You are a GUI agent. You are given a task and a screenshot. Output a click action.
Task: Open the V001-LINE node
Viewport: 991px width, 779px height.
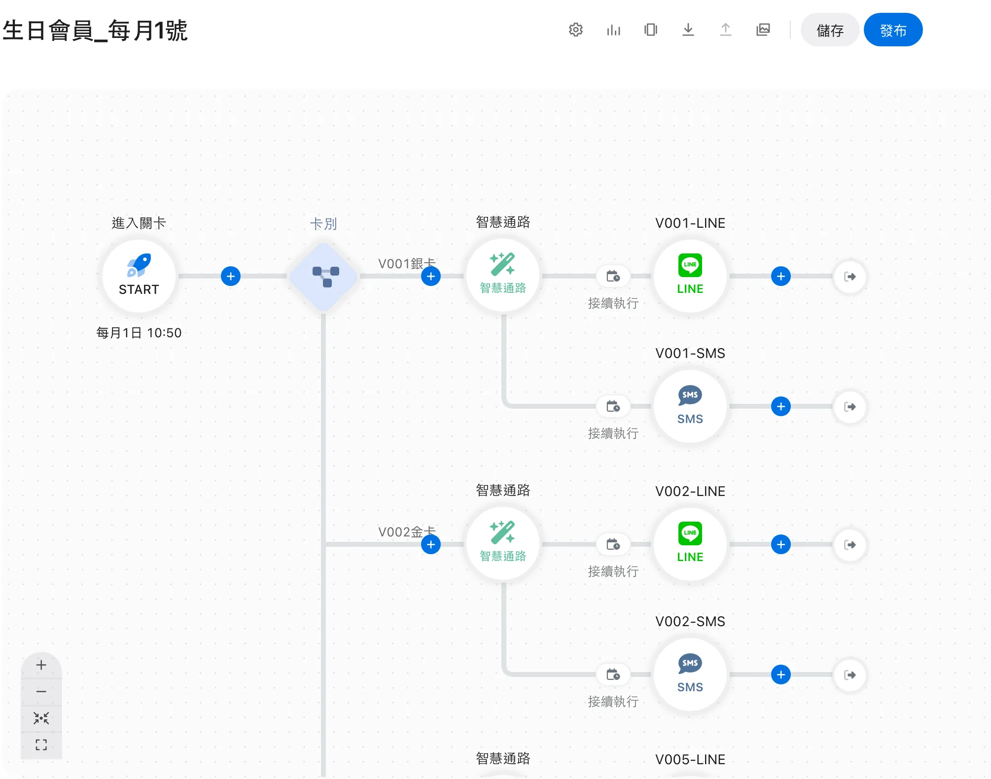point(690,276)
